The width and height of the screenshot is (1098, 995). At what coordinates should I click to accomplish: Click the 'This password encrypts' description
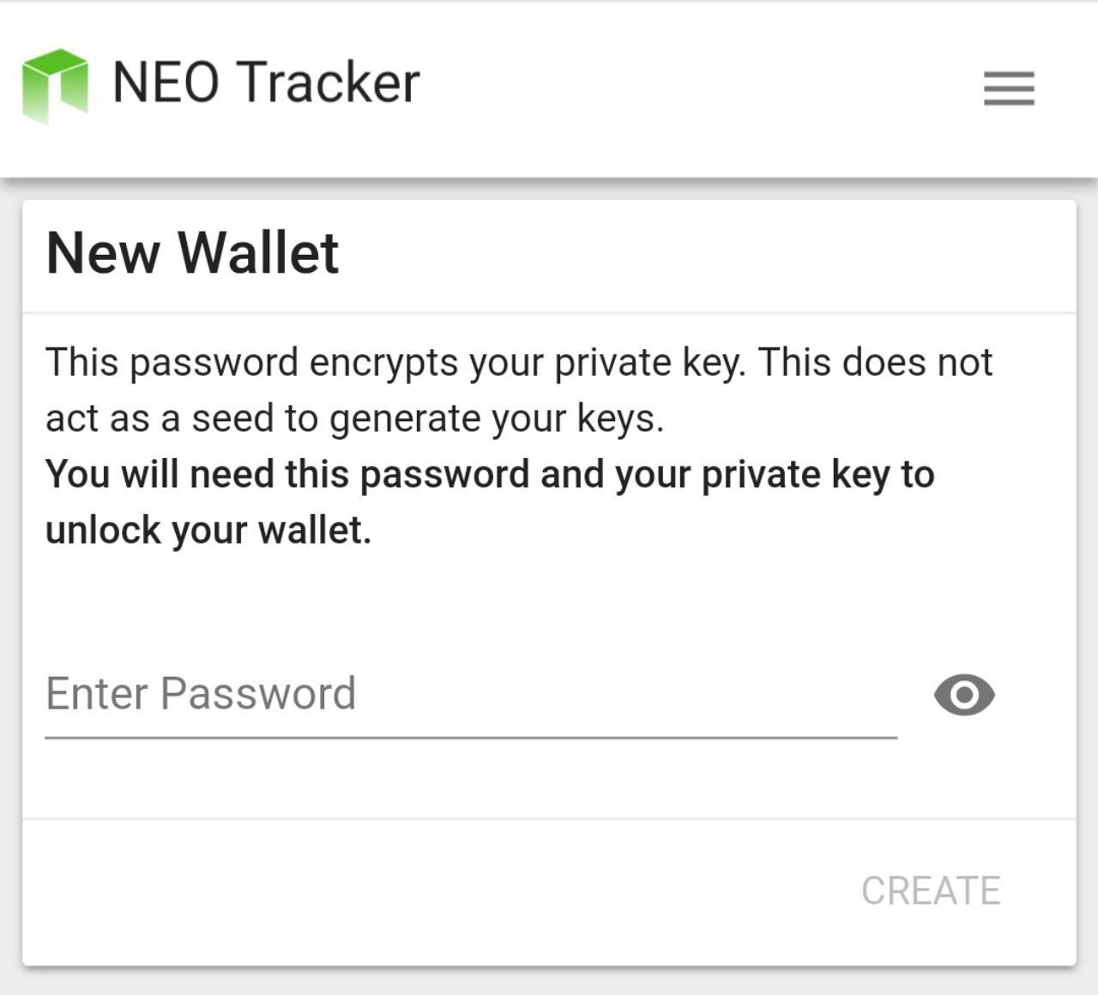(x=519, y=390)
